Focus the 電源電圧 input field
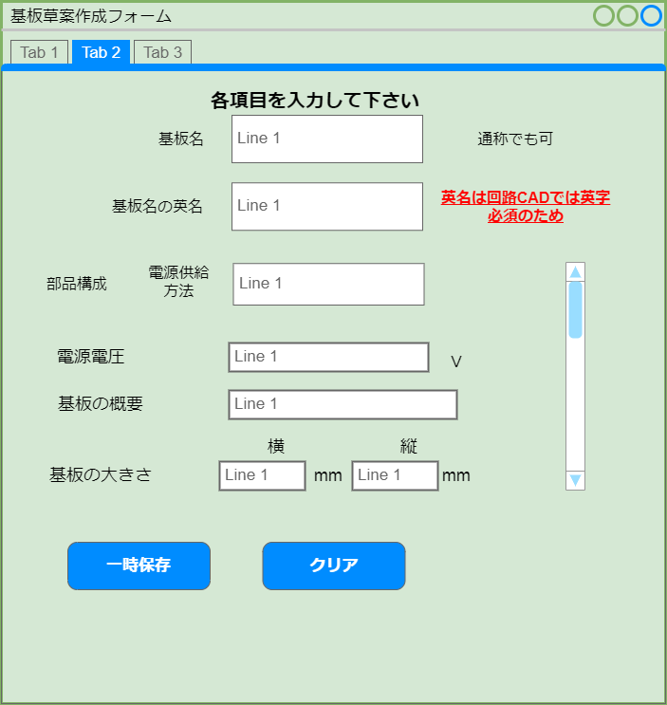667x705 pixels. [328, 357]
